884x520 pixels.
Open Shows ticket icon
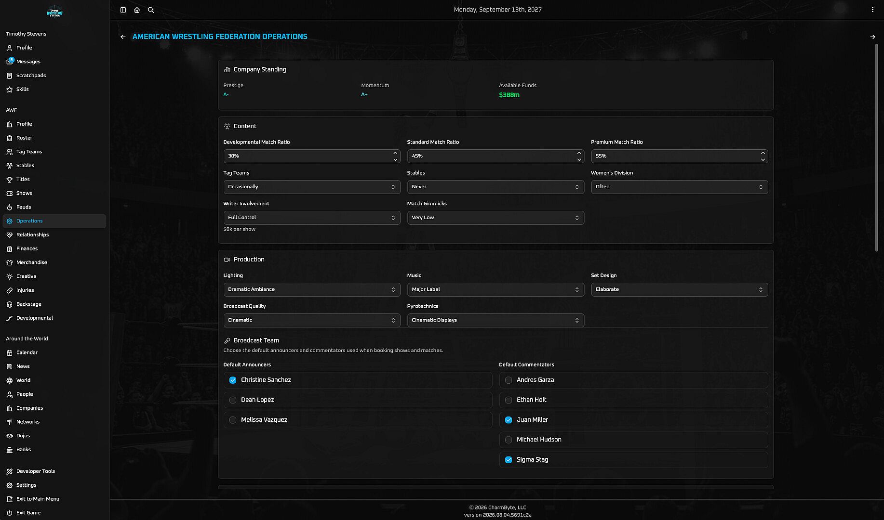[x=10, y=193]
